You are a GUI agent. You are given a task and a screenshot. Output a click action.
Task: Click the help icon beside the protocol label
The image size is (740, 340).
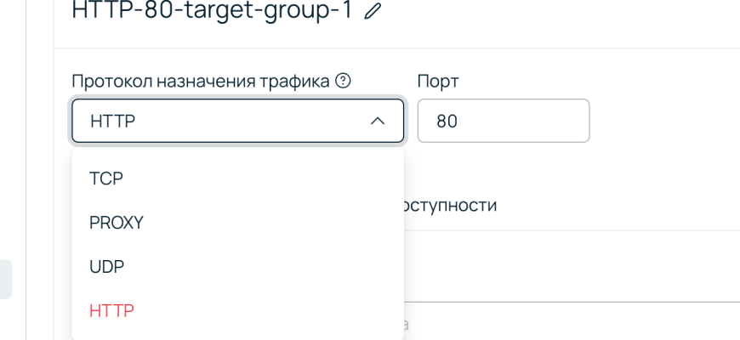point(343,81)
